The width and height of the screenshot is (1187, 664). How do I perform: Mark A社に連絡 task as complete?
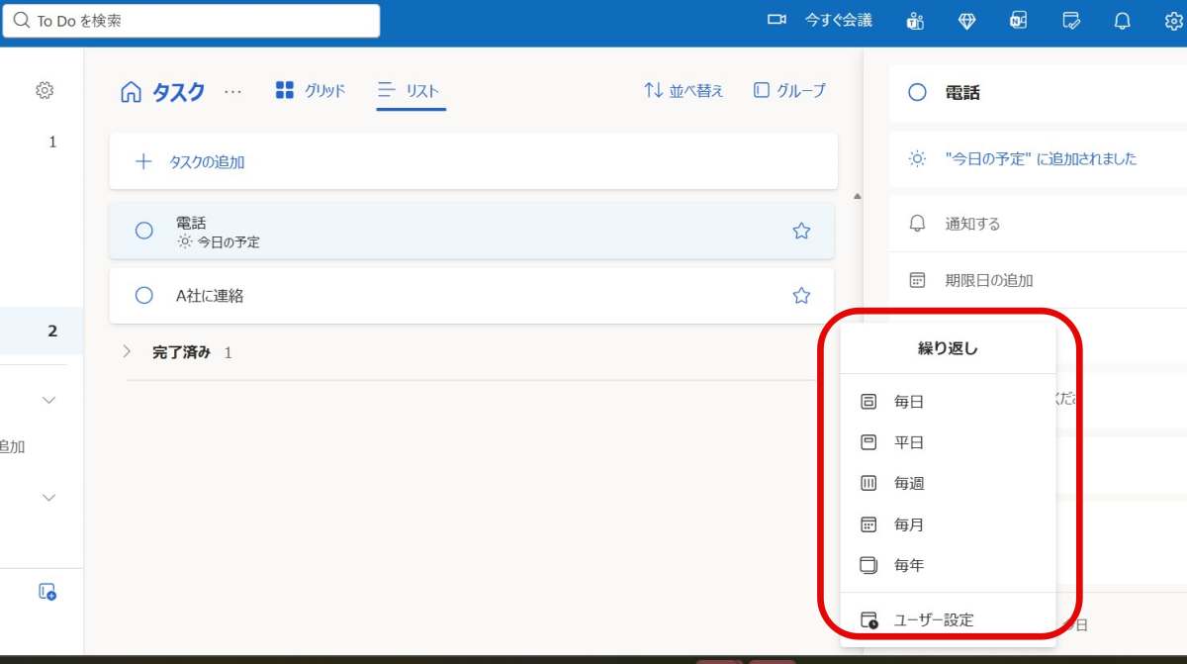(144, 295)
